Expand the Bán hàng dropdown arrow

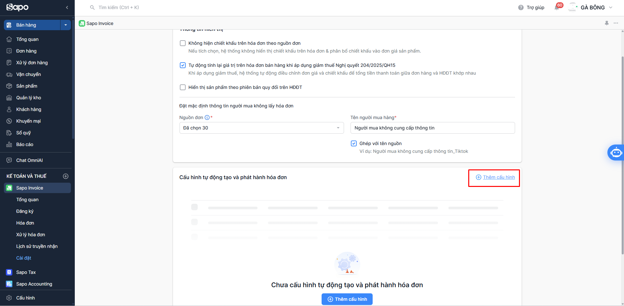pyautogui.click(x=66, y=25)
